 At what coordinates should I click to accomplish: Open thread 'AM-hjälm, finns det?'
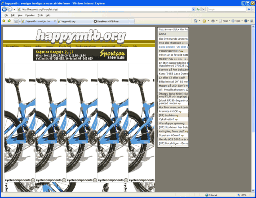172,131
